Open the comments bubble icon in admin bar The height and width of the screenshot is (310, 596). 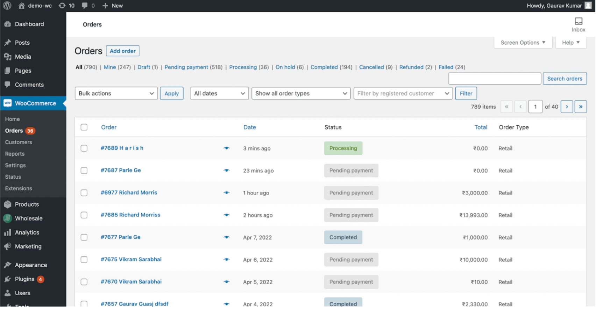(x=85, y=6)
